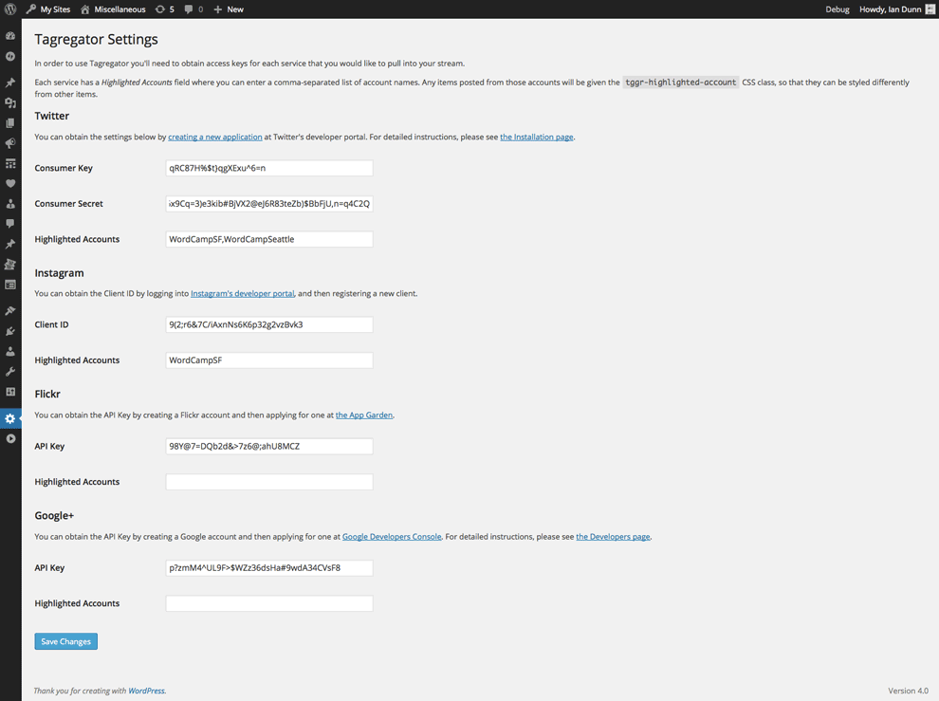
Task: Open the Debug menu in admin bar
Action: coord(838,9)
